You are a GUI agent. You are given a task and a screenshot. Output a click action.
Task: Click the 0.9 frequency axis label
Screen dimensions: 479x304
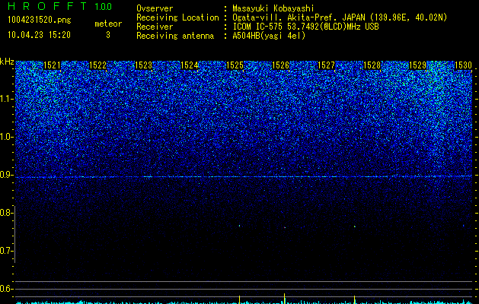(x=6, y=175)
